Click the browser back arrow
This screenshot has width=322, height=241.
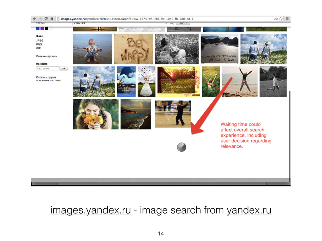pos(35,19)
